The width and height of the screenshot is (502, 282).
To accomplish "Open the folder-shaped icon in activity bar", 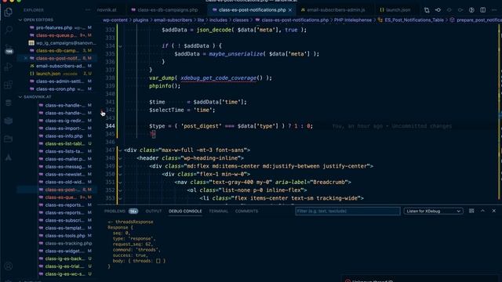I will [x=9, y=139].
